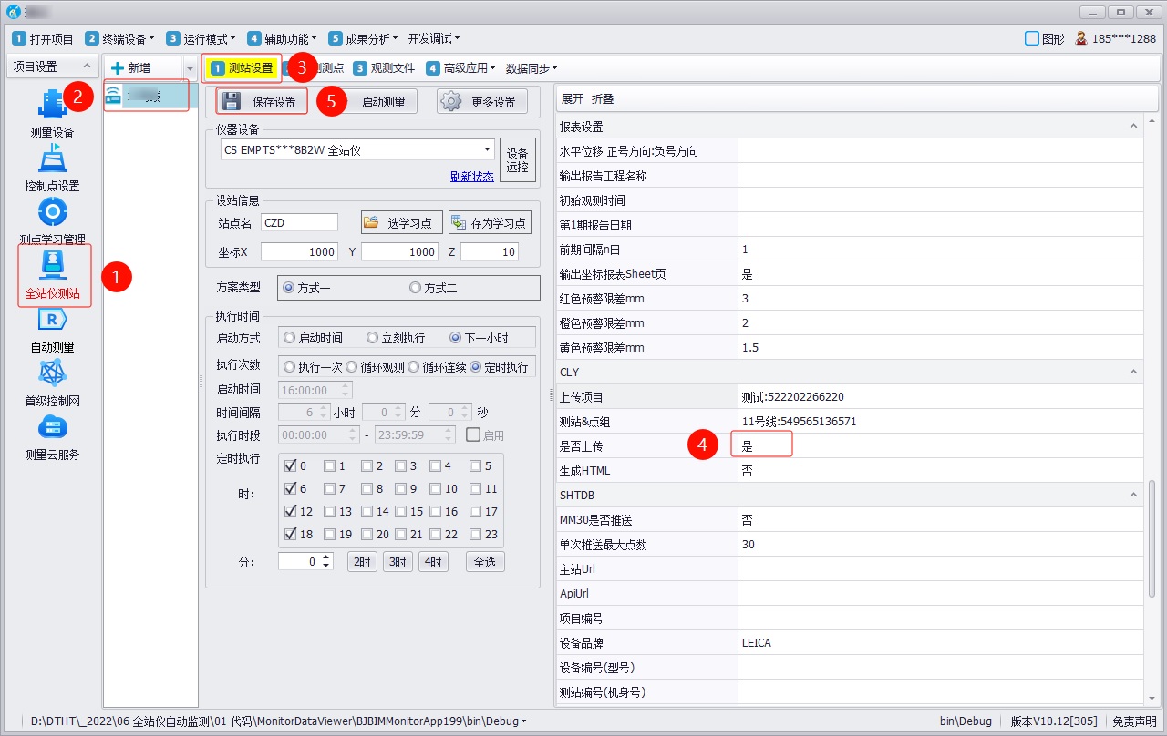This screenshot has width=1167, height=736.
Task: Open the 测点学习管理 sidebar icon
Action: click(x=52, y=219)
